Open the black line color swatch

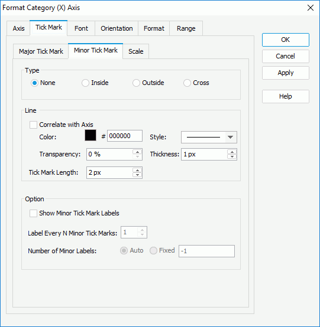coord(90,135)
